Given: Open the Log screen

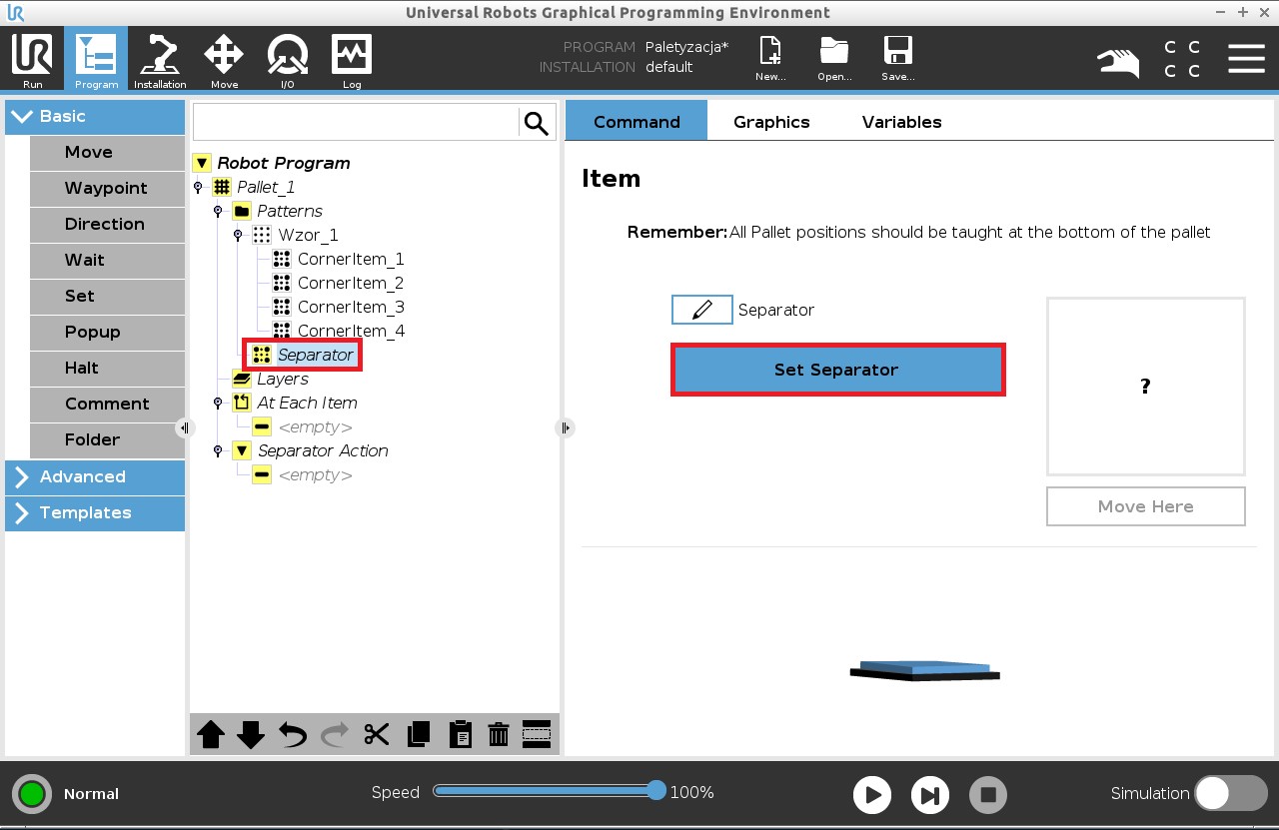Looking at the screenshot, I should 352,59.
